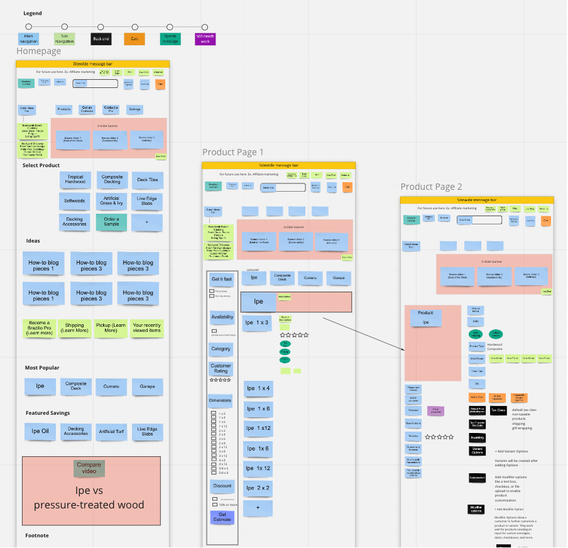Select the Compare video sticky note
This screenshot has height=548, width=568.
tap(89, 468)
